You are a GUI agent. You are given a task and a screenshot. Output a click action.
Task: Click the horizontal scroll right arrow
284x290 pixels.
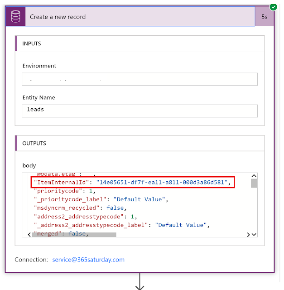pos(248,235)
